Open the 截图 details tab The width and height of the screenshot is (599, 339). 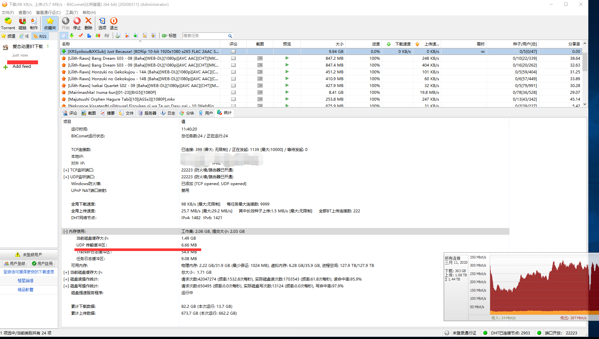tap(89, 113)
